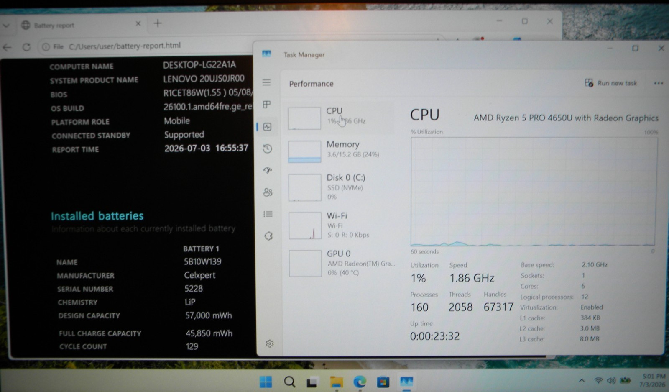Click full charge capacity 45,850 mWh
The image size is (669, 392).
pyautogui.click(x=209, y=333)
